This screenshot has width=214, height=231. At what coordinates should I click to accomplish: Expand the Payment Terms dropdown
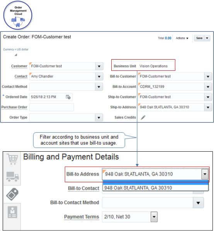pos(154,217)
